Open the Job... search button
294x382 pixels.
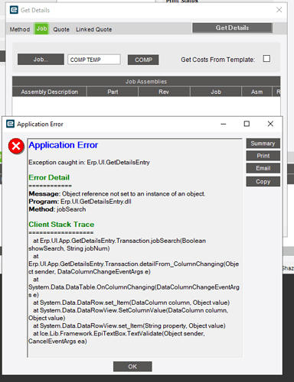click(x=41, y=60)
